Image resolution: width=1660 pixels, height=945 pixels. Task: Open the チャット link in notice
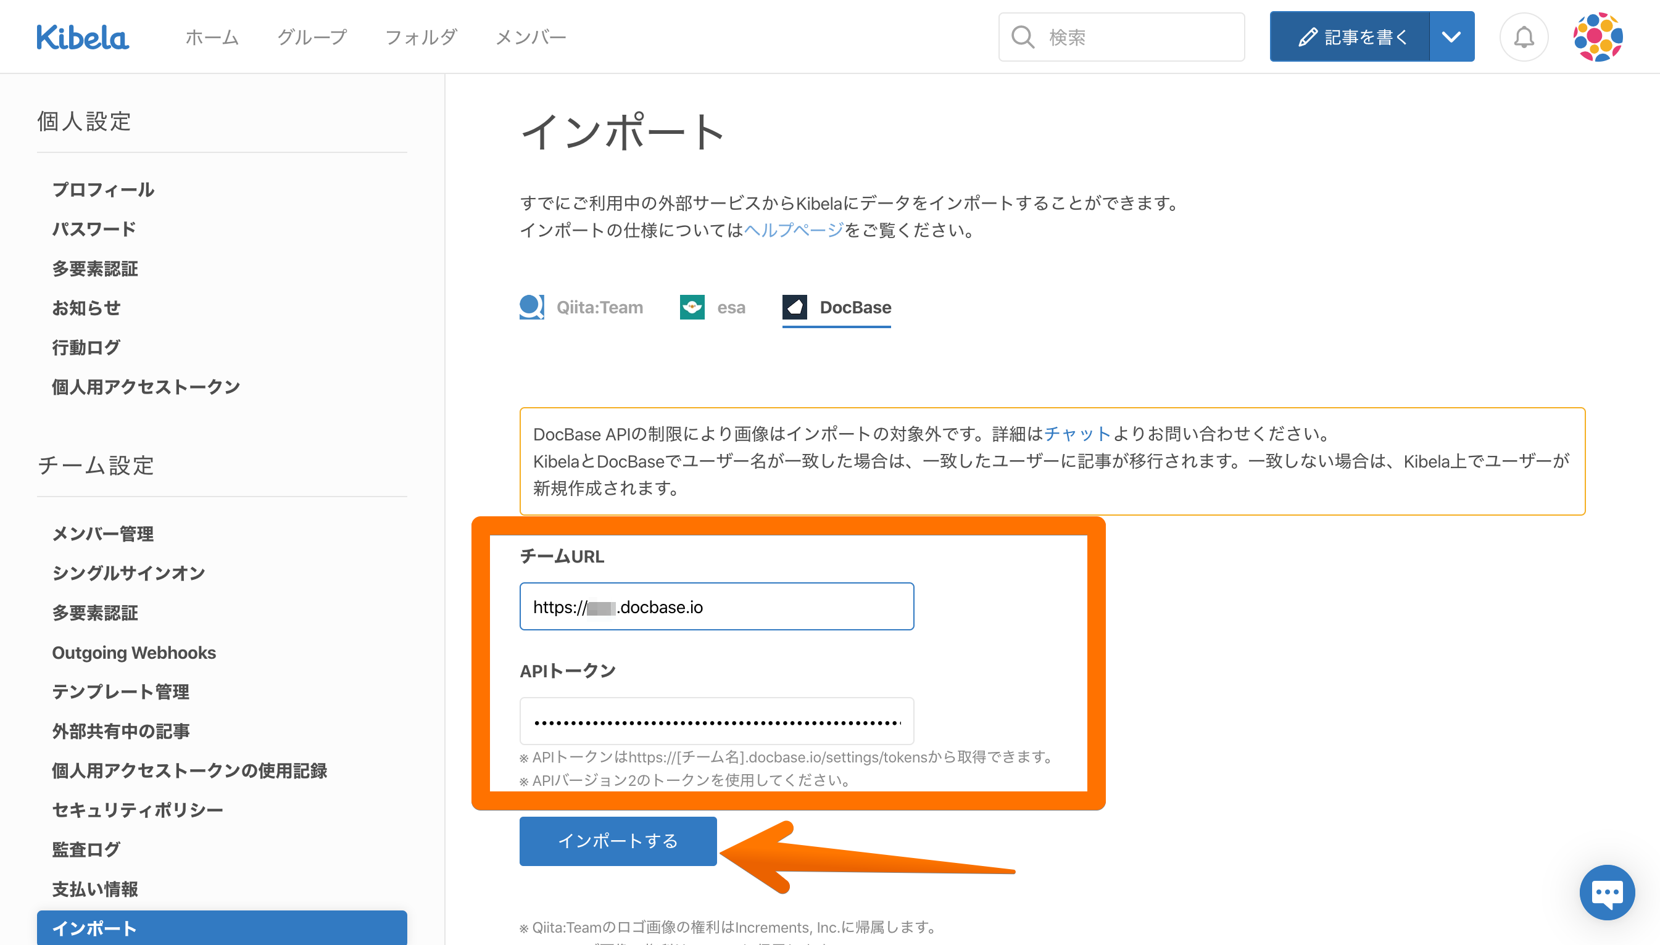pyautogui.click(x=1077, y=434)
